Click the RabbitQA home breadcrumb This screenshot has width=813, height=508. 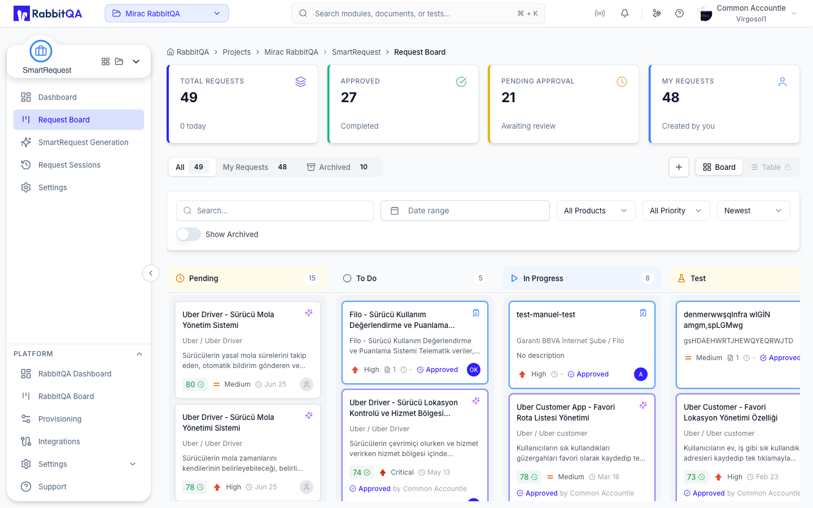click(188, 52)
